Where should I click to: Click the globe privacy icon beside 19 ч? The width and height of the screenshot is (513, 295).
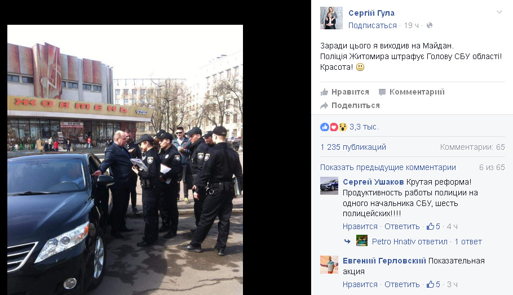[x=430, y=25]
